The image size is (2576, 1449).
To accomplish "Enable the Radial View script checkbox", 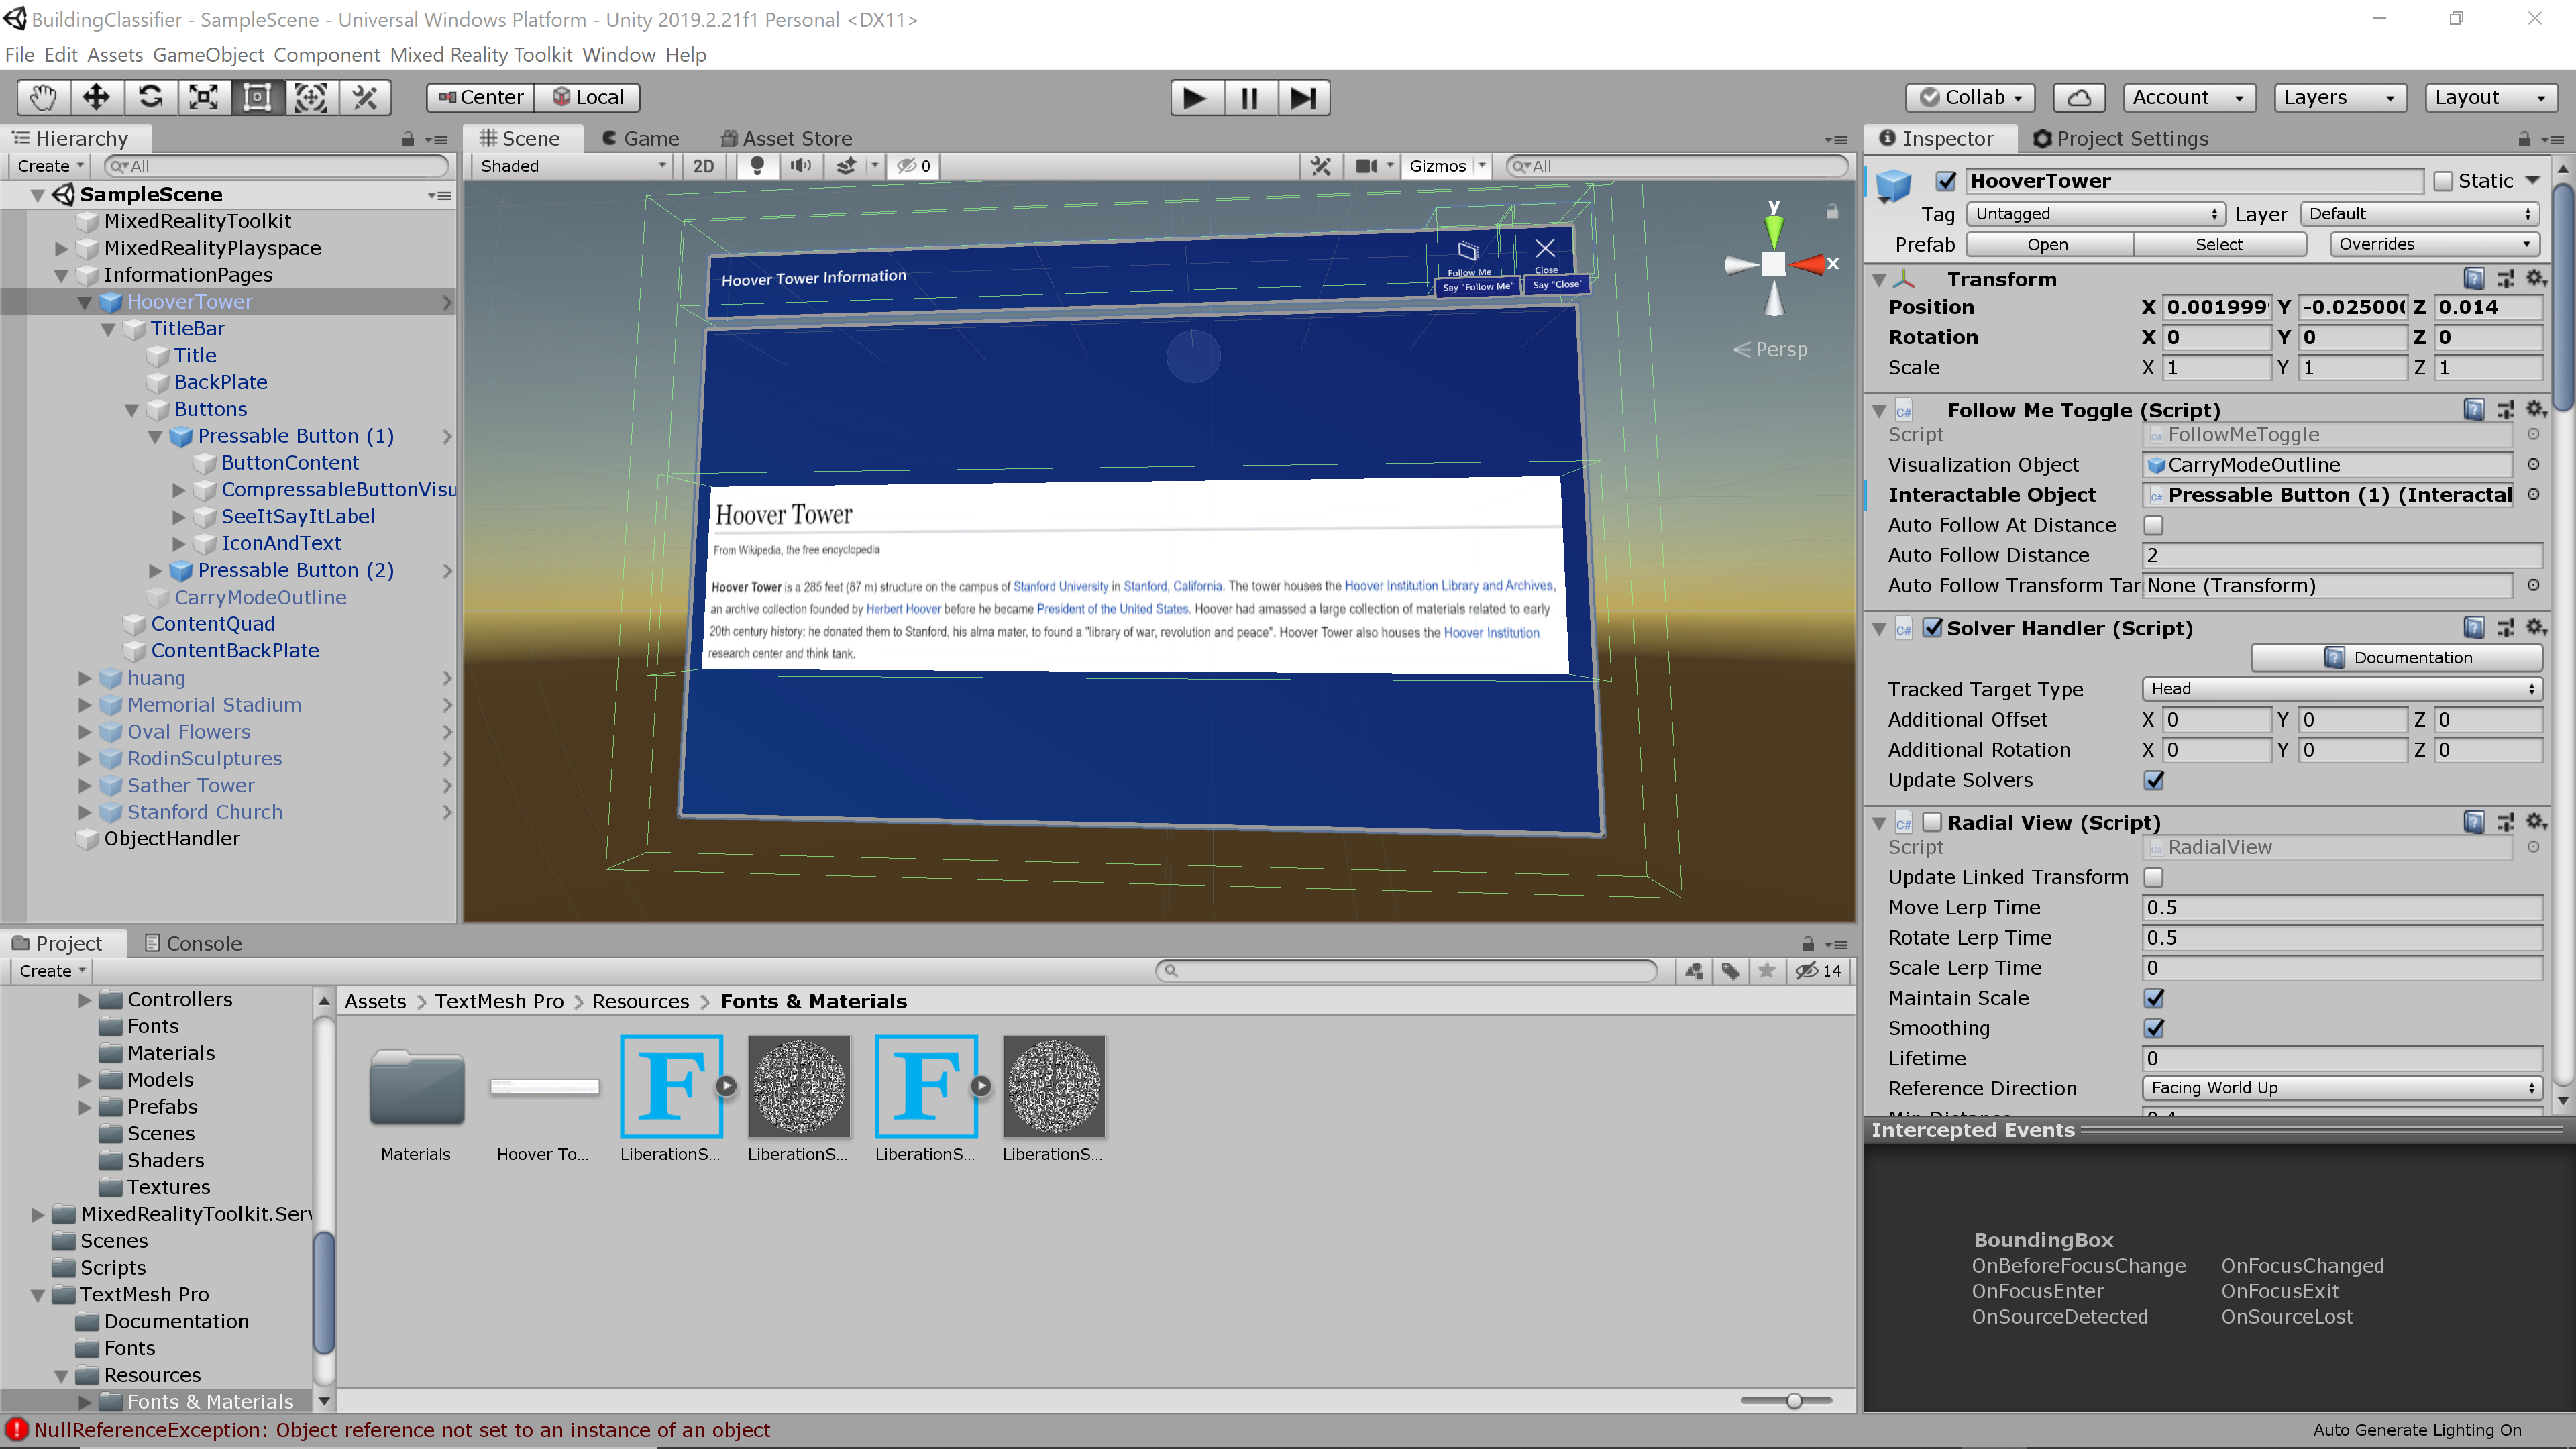I will tap(1932, 822).
